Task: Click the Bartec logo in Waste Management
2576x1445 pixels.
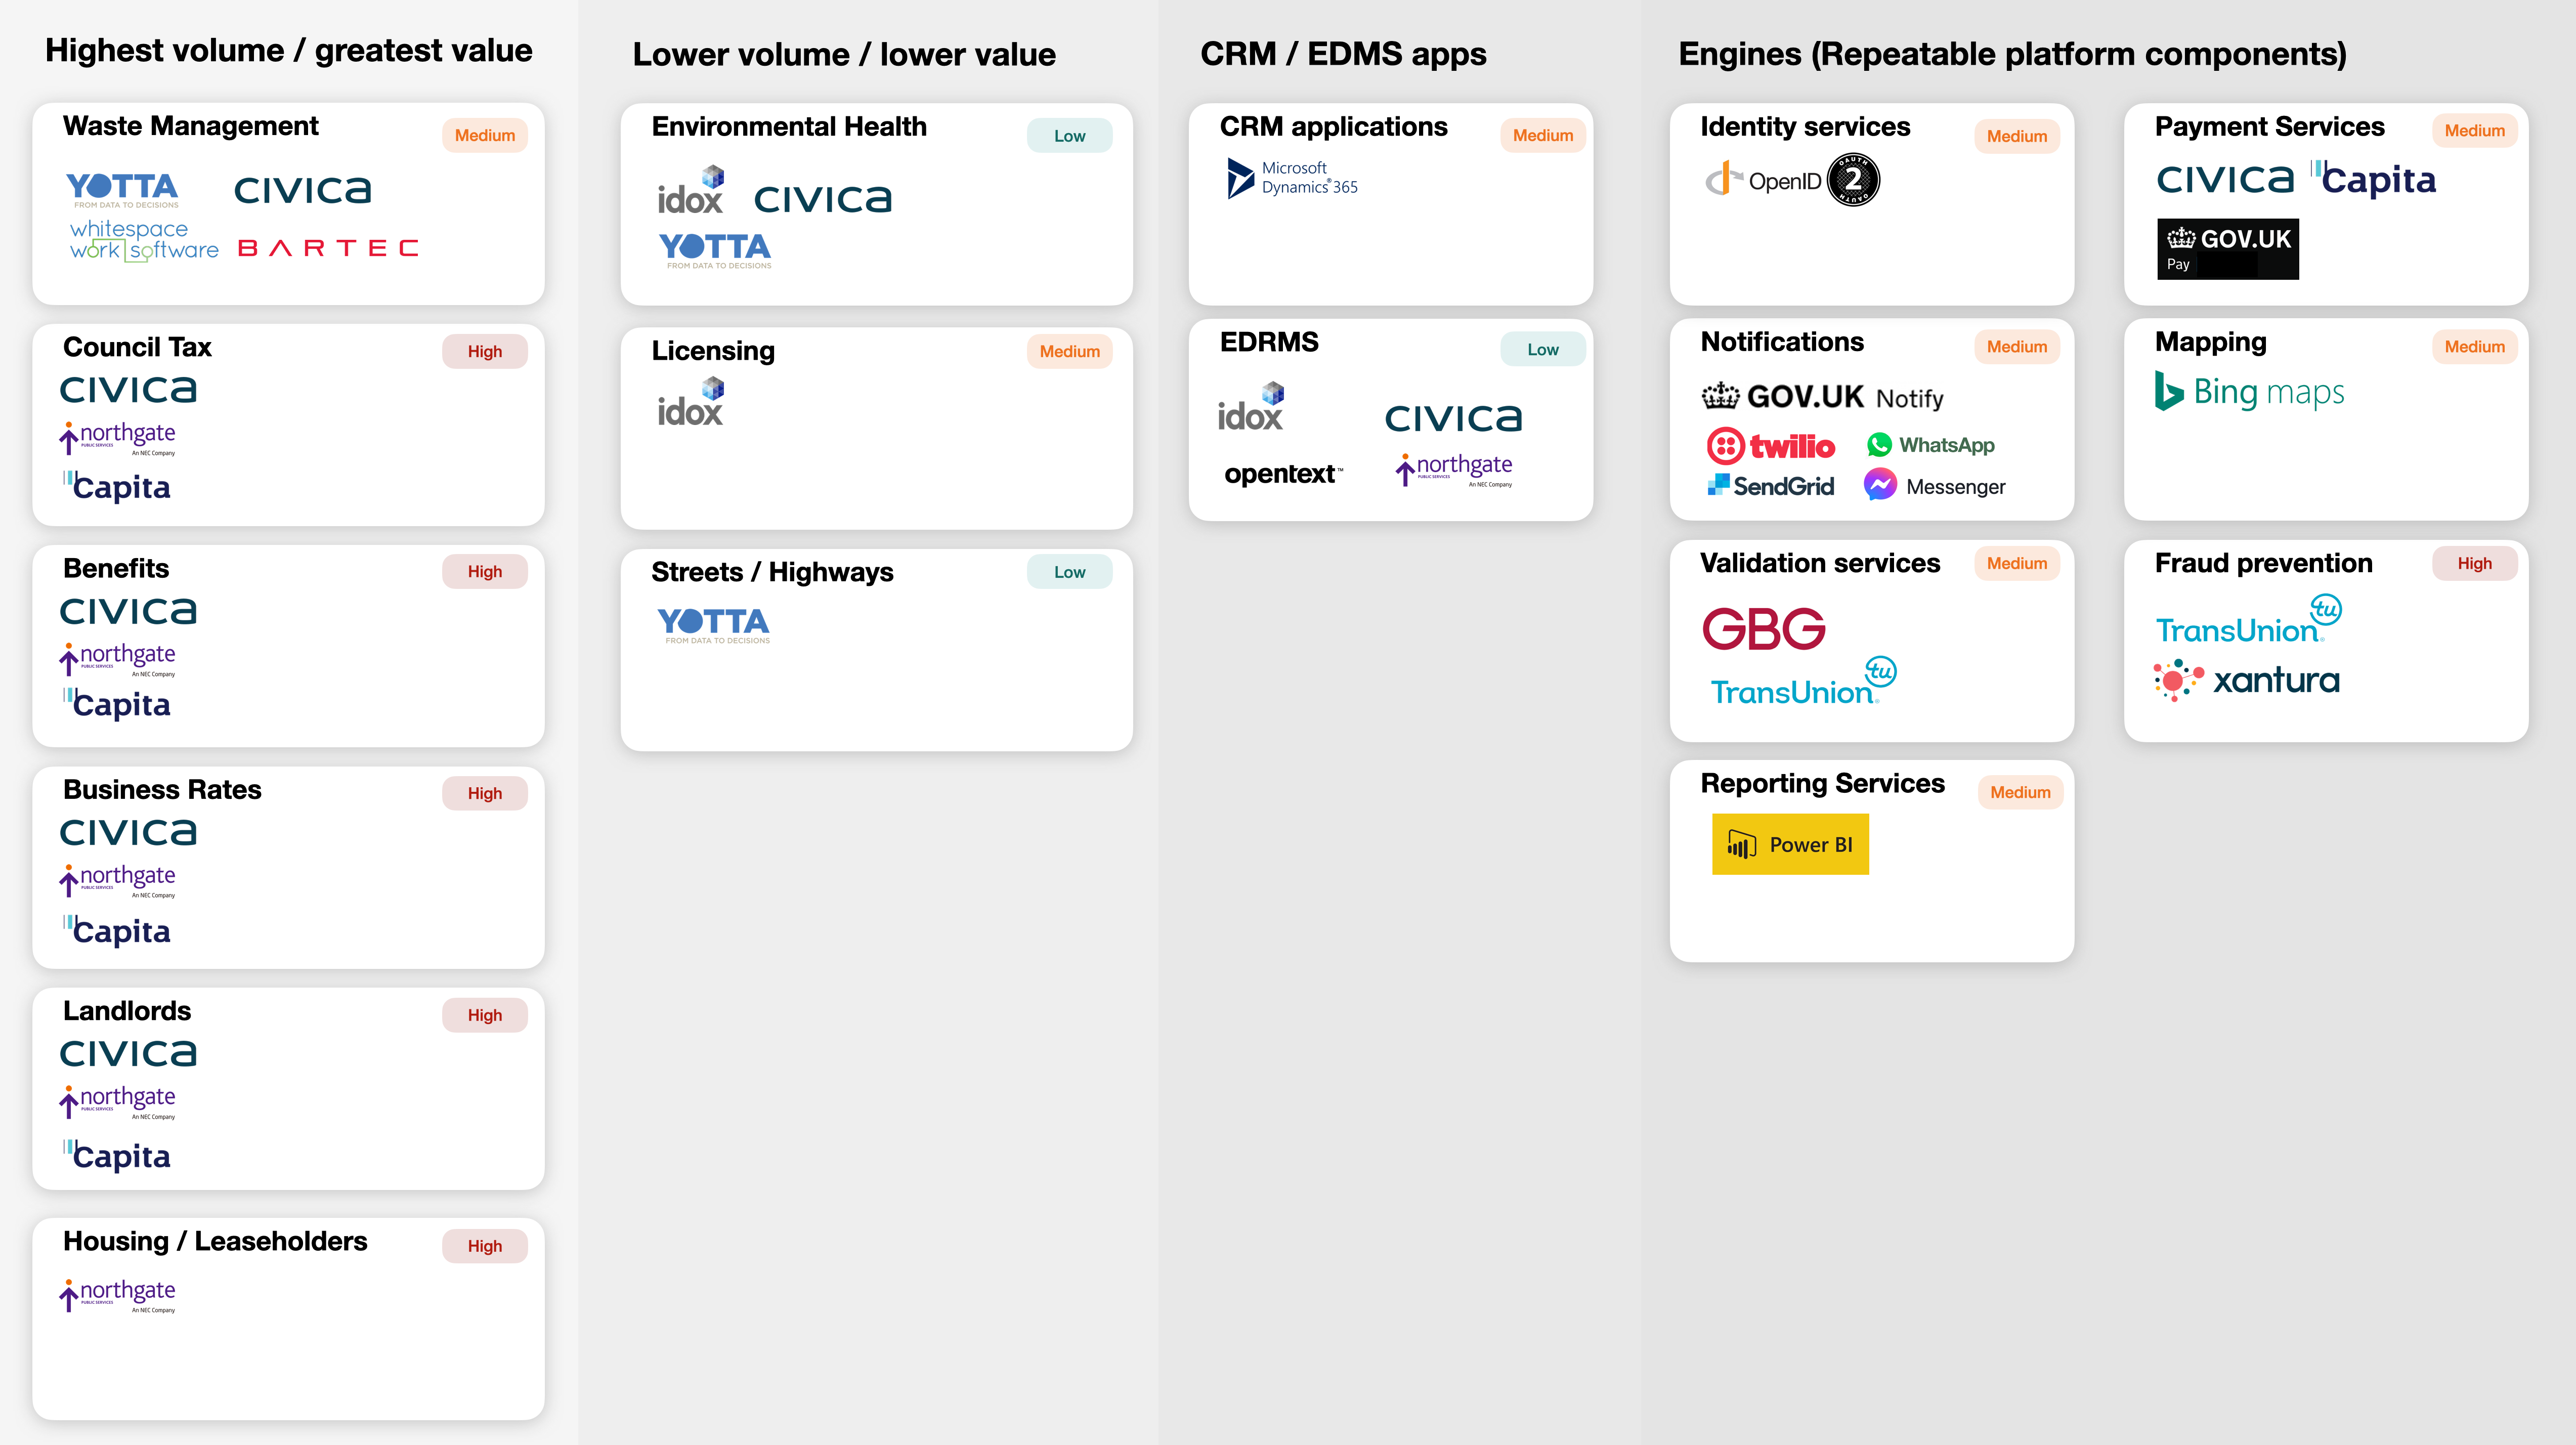Action: pyautogui.click(x=328, y=248)
